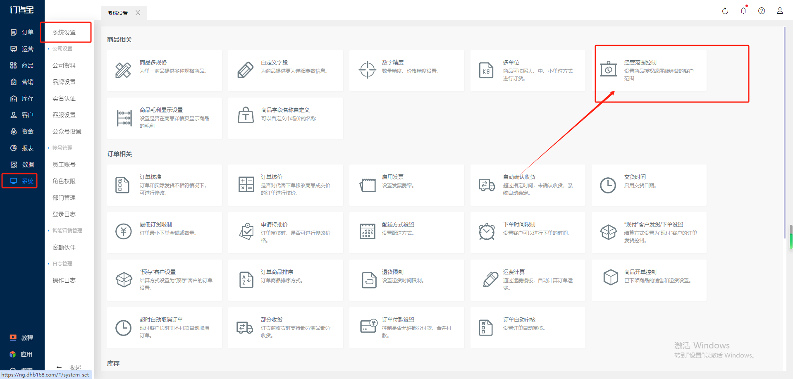
Task: Click the help question mark icon
Action: pos(761,11)
